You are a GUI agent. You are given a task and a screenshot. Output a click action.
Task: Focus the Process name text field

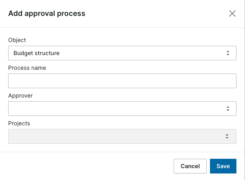click(122, 81)
